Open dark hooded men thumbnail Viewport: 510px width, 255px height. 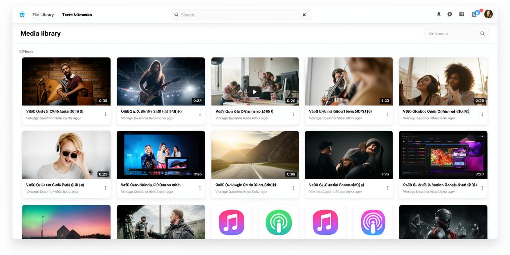pos(349,155)
